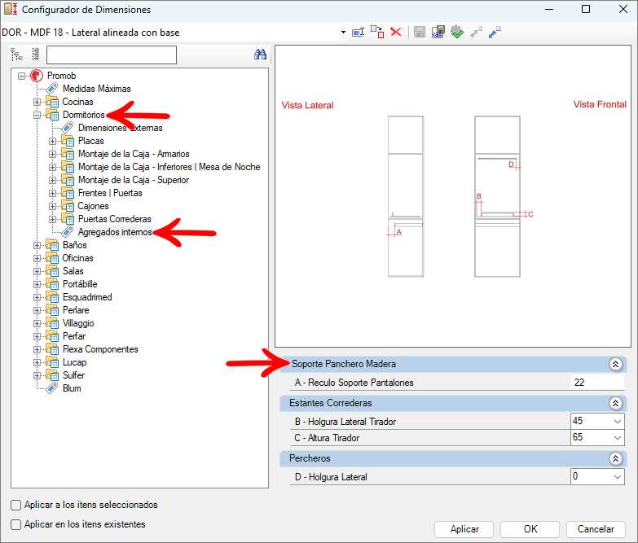This screenshot has width=638, height=543.
Task: Open the D - Holgura Lateral dropdown
Action: [618, 477]
